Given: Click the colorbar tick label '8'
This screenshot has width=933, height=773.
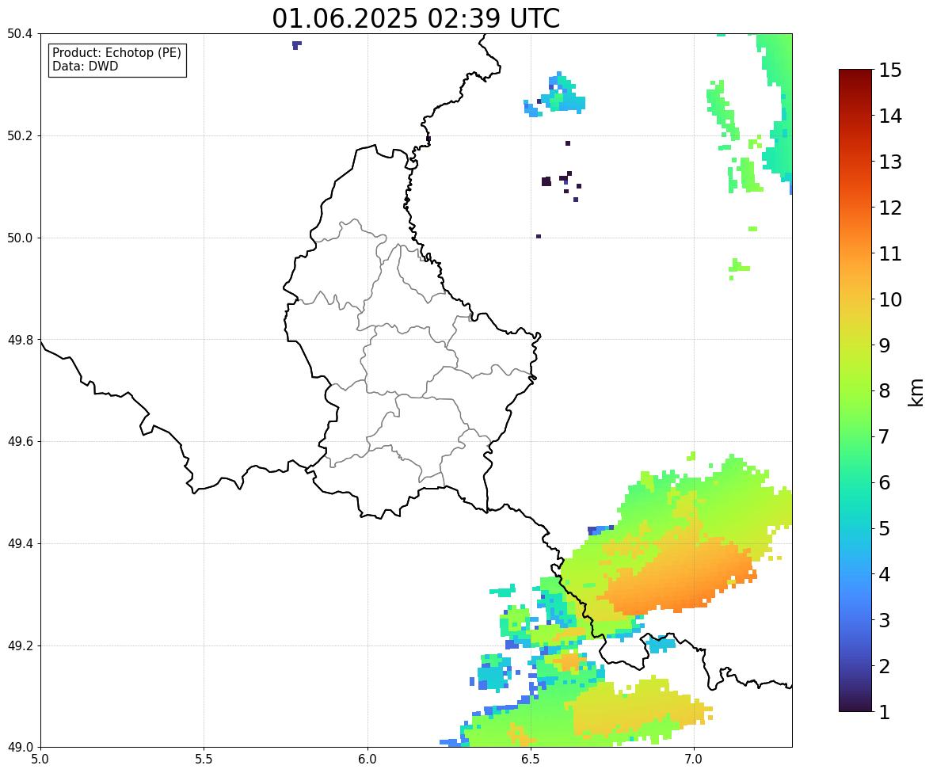Looking at the screenshot, I should click(885, 391).
